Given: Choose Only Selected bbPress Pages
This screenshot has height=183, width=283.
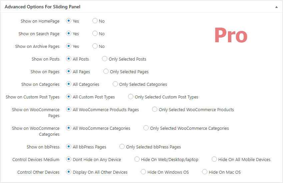Looking at the screenshot, I should coord(122,146).
